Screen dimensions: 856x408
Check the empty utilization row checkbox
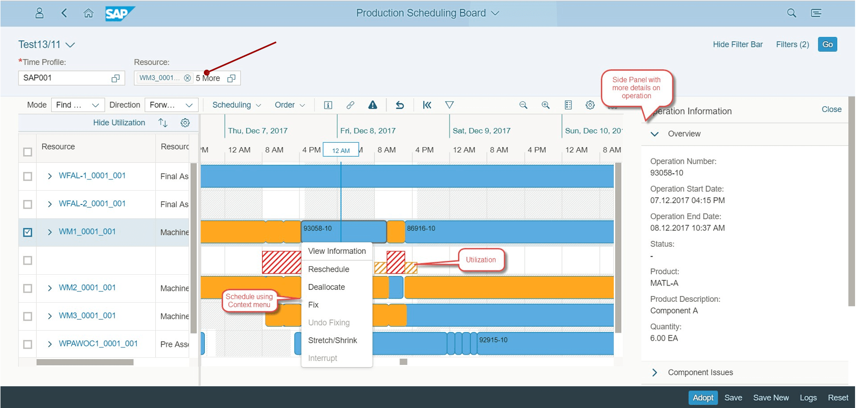point(28,260)
